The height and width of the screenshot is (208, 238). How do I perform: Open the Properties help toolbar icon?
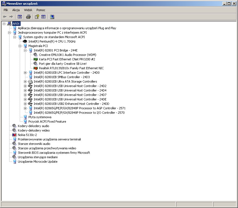pos(37,17)
